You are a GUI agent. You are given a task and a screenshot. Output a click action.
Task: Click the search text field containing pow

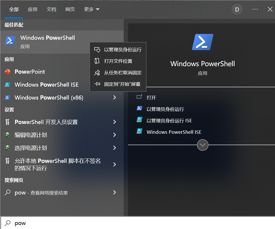click(x=138, y=223)
